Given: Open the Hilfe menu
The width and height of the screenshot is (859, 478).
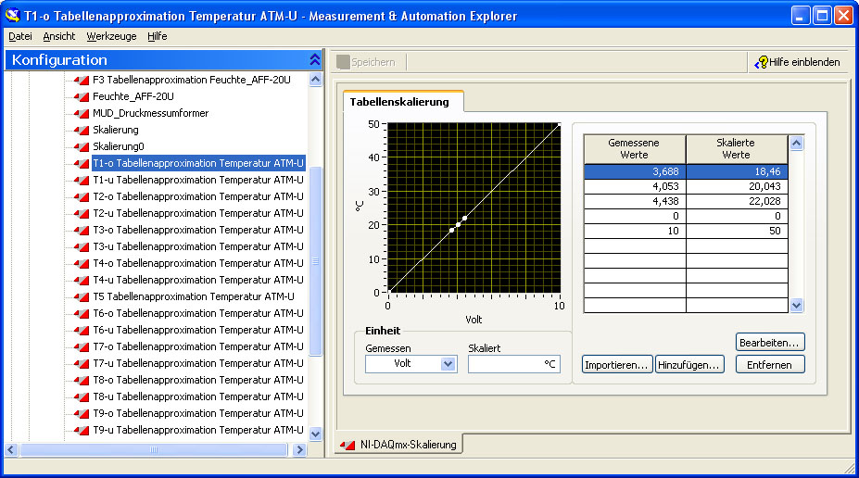Looking at the screenshot, I should tap(158, 36).
